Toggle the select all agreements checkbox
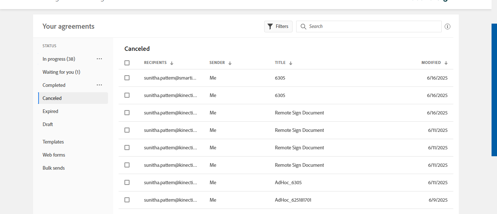Image resolution: width=497 pixels, height=214 pixels. tap(127, 63)
